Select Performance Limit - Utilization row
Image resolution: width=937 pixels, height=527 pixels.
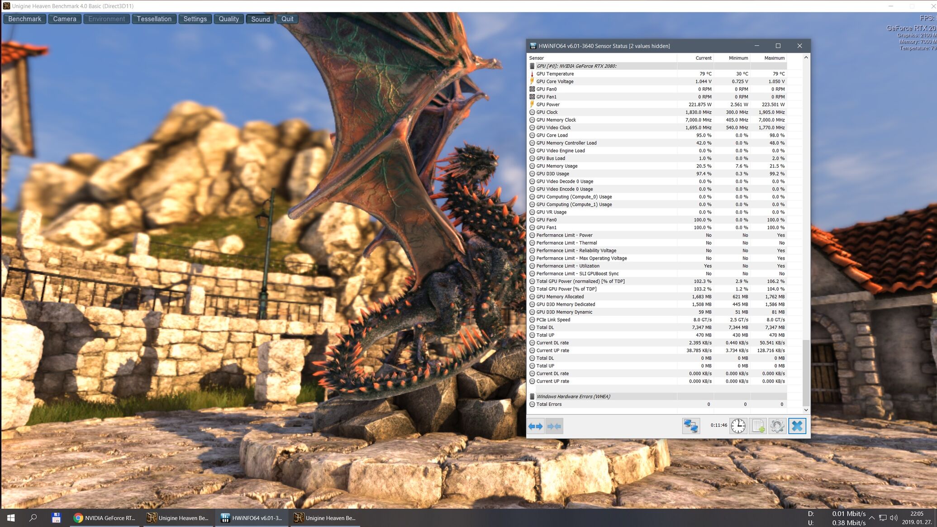(x=657, y=266)
